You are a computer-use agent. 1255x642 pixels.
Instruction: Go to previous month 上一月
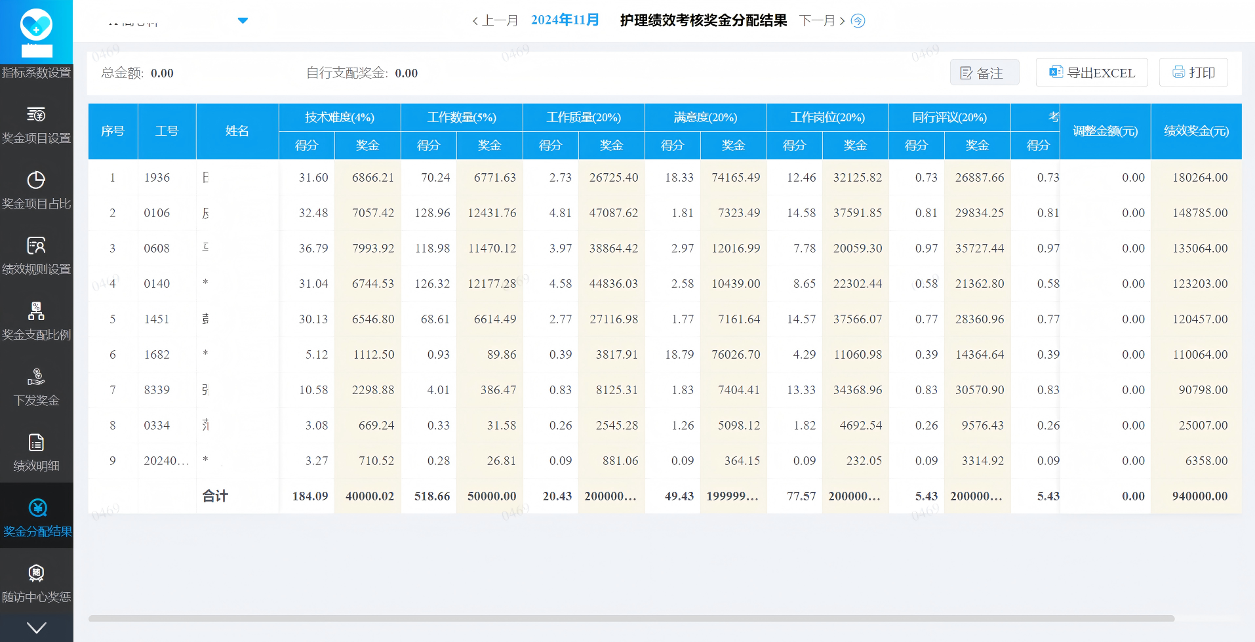click(495, 21)
